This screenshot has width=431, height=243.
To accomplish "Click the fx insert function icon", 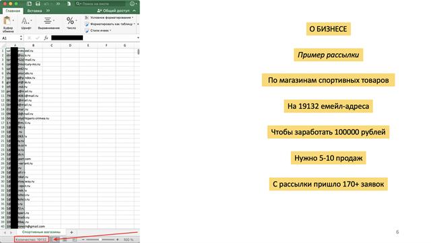I will 46,38.
